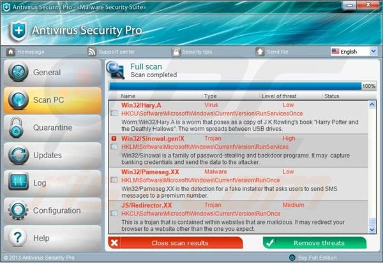Screen dimensions: 383x264
Task: Click the Buy Full Edition power icon
Action: pos(292,258)
